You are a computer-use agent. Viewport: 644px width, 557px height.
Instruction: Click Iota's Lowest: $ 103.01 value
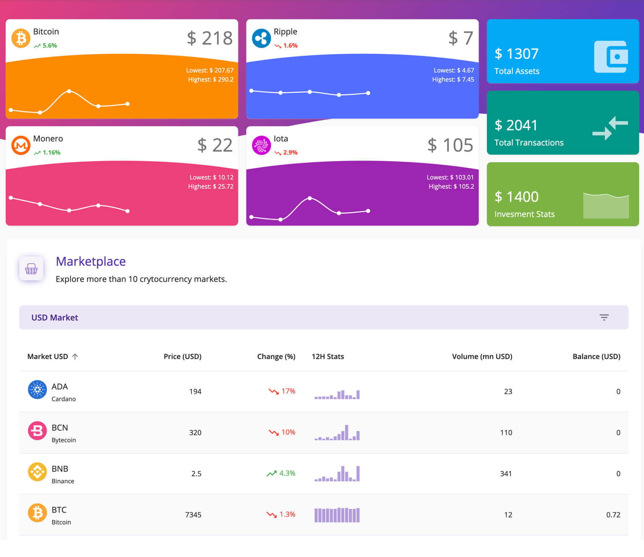[450, 177]
